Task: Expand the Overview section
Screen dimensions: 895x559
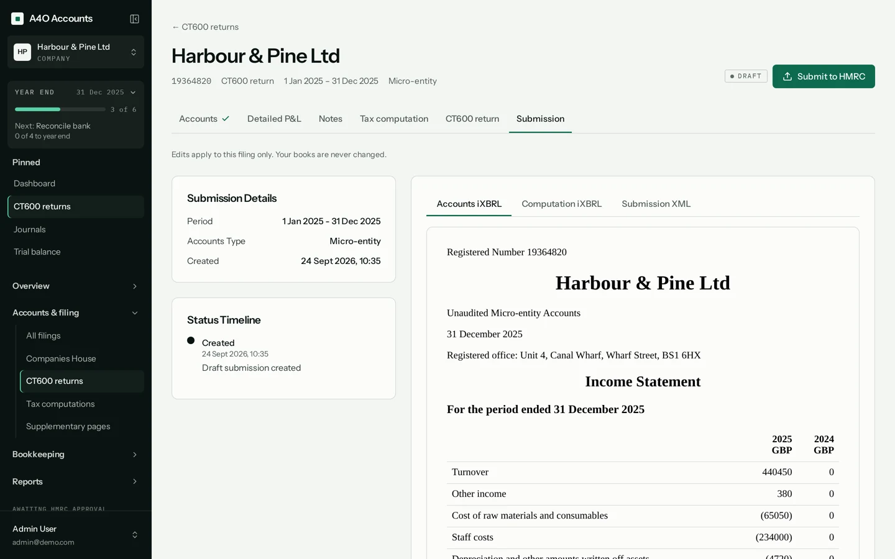Action: click(x=76, y=286)
